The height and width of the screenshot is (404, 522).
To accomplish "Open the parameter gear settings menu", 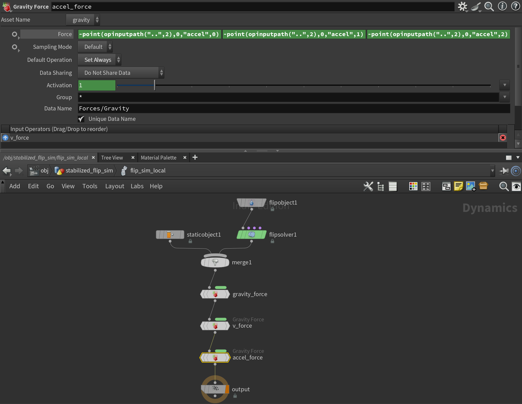I will [462, 7].
